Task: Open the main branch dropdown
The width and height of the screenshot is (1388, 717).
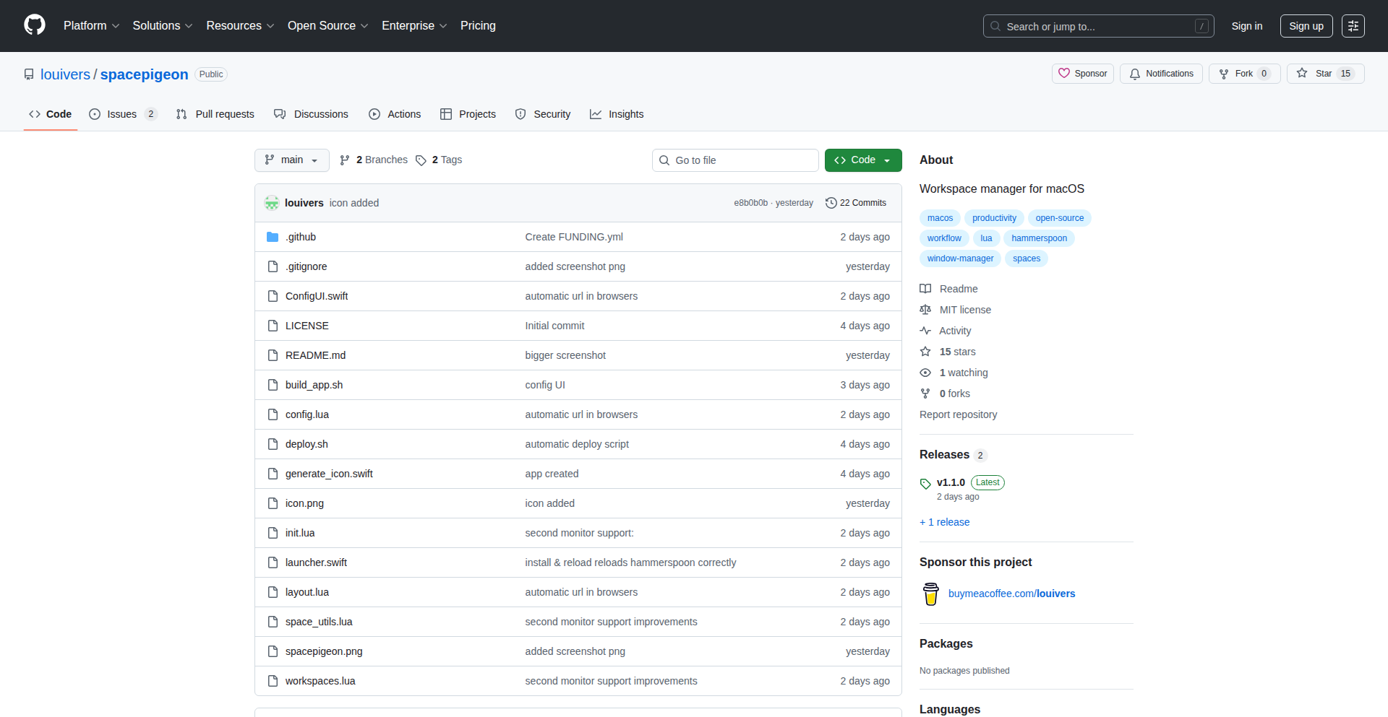Action: 291,160
